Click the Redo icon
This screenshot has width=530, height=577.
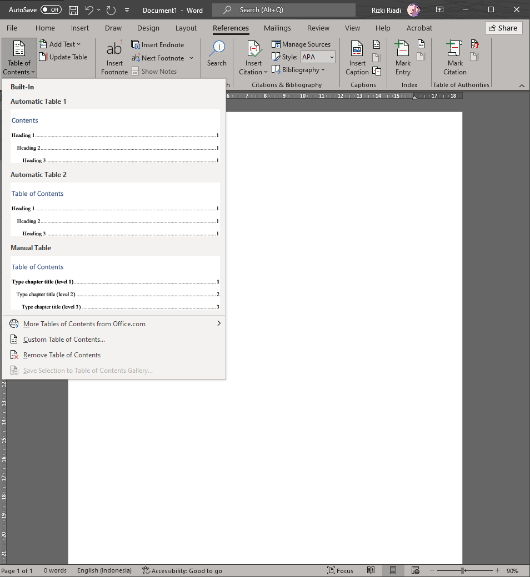click(111, 10)
